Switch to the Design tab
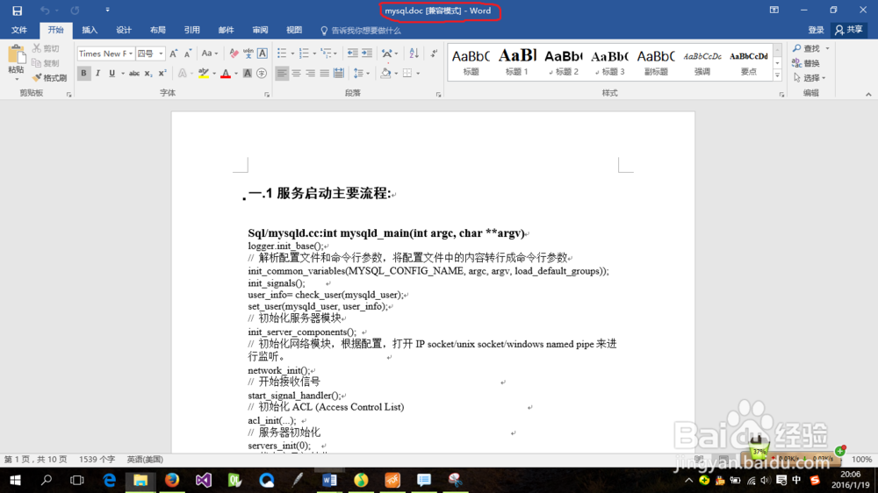 point(123,30)
